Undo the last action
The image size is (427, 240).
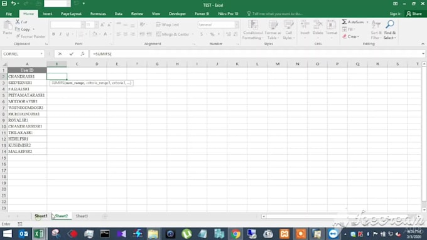click(13, 4)
